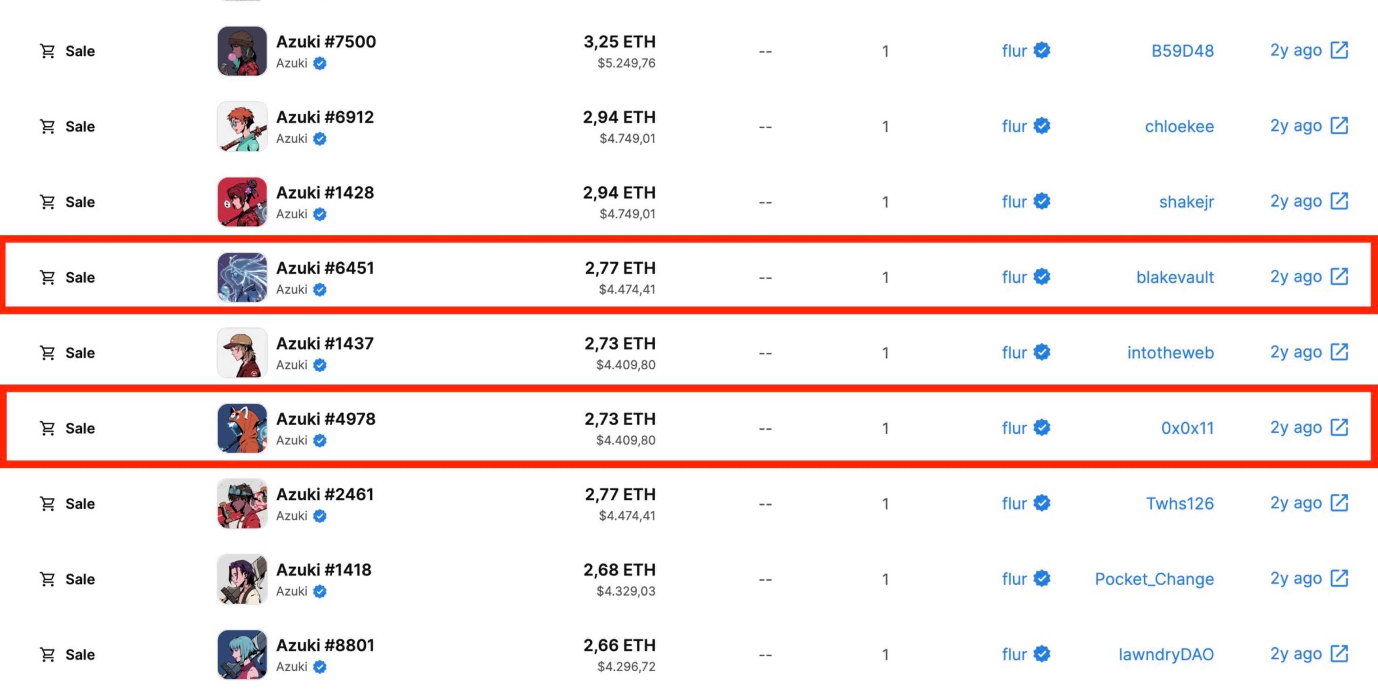Image resolution: width=1378 pixels, height=689 pixels.
Task: Click 2y ago timestamp in Azuki #1428 row
Action: pos(1295,201)
